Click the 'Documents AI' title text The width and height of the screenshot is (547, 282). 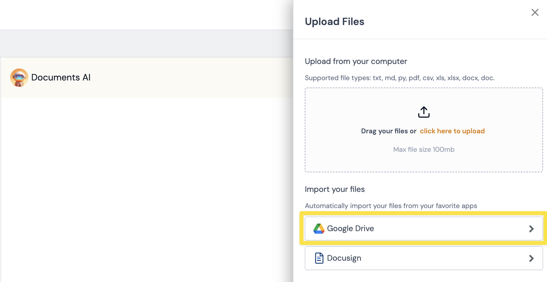[61, 77]
